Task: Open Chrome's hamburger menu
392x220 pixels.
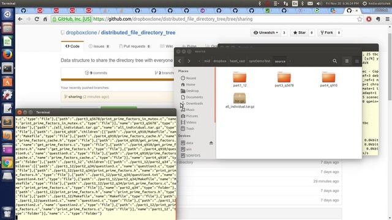Action: click(x=387, y=19)
